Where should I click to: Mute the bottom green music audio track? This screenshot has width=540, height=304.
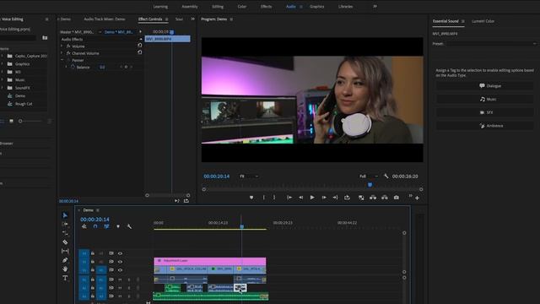[x=120, y=296]
